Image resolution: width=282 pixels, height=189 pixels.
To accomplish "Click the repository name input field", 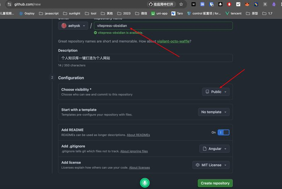I will [x=163, y=26].
